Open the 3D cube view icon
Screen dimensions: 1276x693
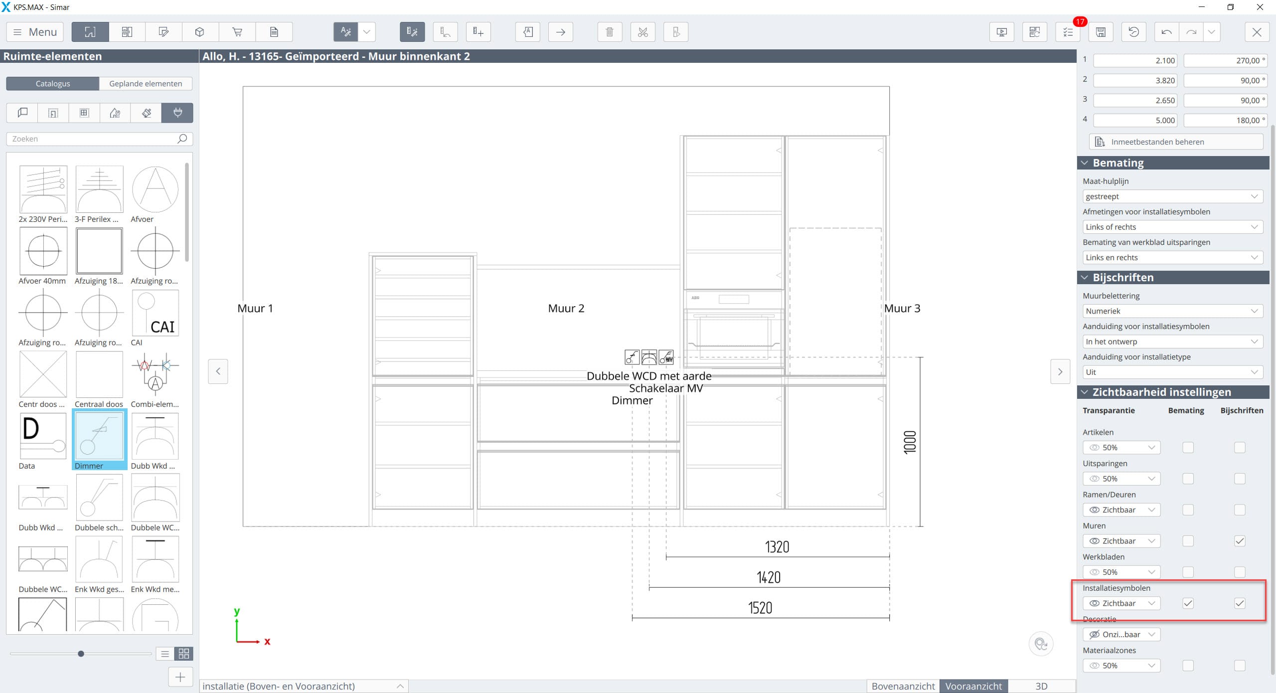(200, 32)
